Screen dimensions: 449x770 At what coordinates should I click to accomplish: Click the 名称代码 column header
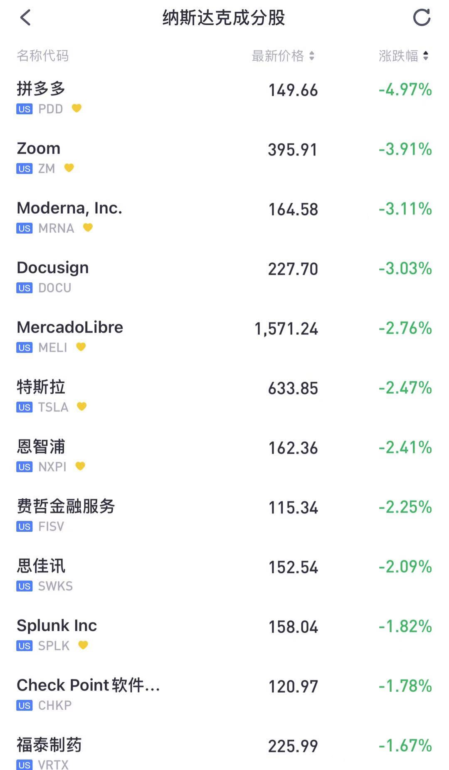[x=42, y=56]
